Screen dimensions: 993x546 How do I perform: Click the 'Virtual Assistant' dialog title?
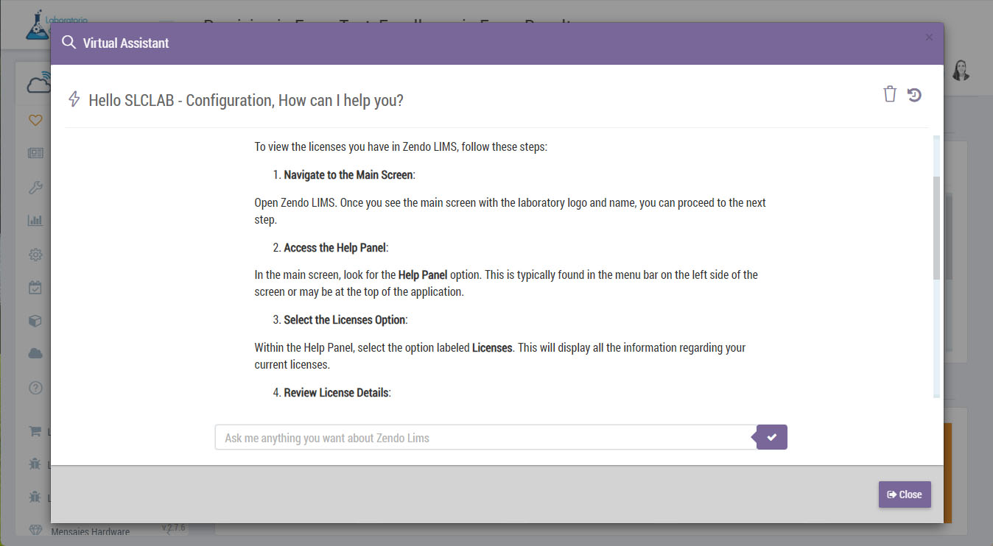tap(126, 43)
